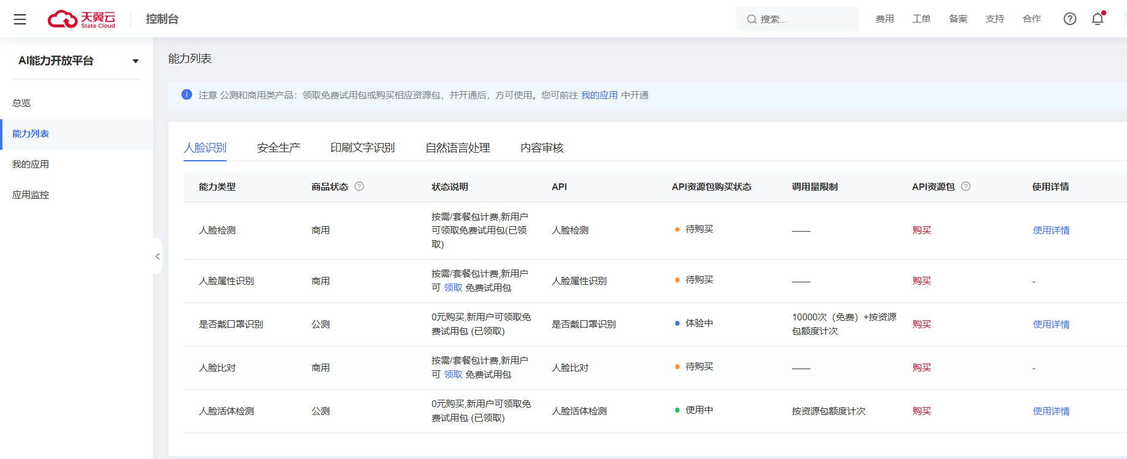1127x459 pixels.
Task: Click 领取 link in 人脸比对 row
Action: (x=453, y=375)
